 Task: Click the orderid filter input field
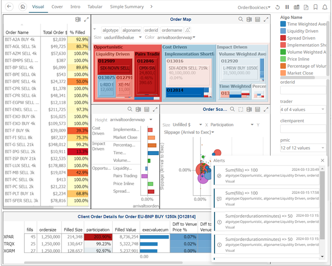point(303,90)
